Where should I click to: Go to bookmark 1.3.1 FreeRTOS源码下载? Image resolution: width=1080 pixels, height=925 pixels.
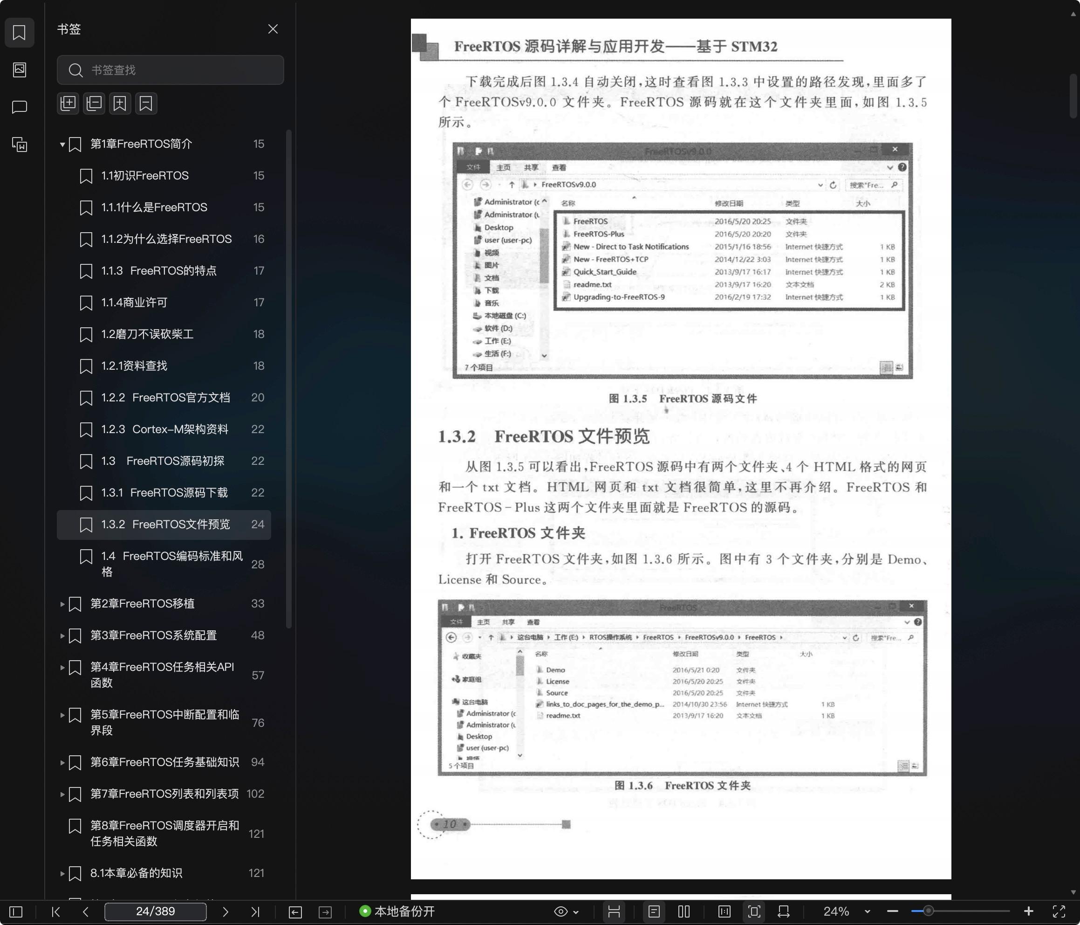(x=164, y=492)
